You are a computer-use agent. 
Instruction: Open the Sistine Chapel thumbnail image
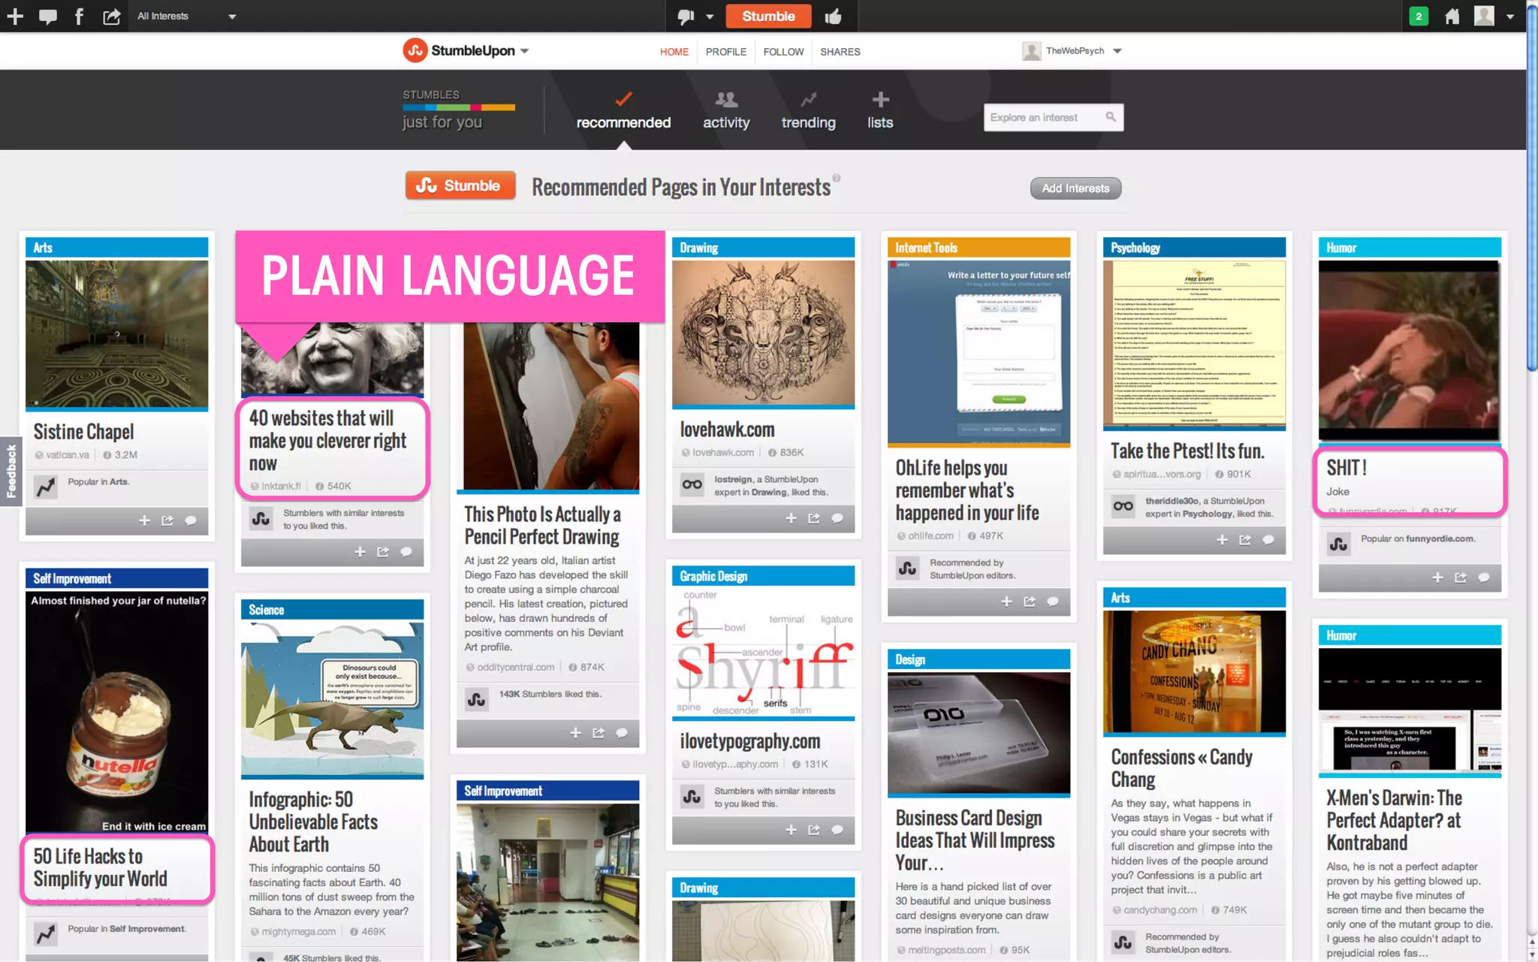[116, 334]
